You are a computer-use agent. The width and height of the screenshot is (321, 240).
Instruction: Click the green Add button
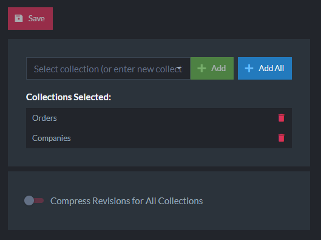click(212, 68)
